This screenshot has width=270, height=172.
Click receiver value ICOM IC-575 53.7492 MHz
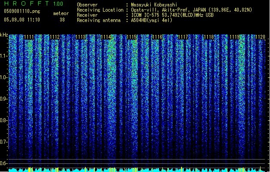[172, 15]
